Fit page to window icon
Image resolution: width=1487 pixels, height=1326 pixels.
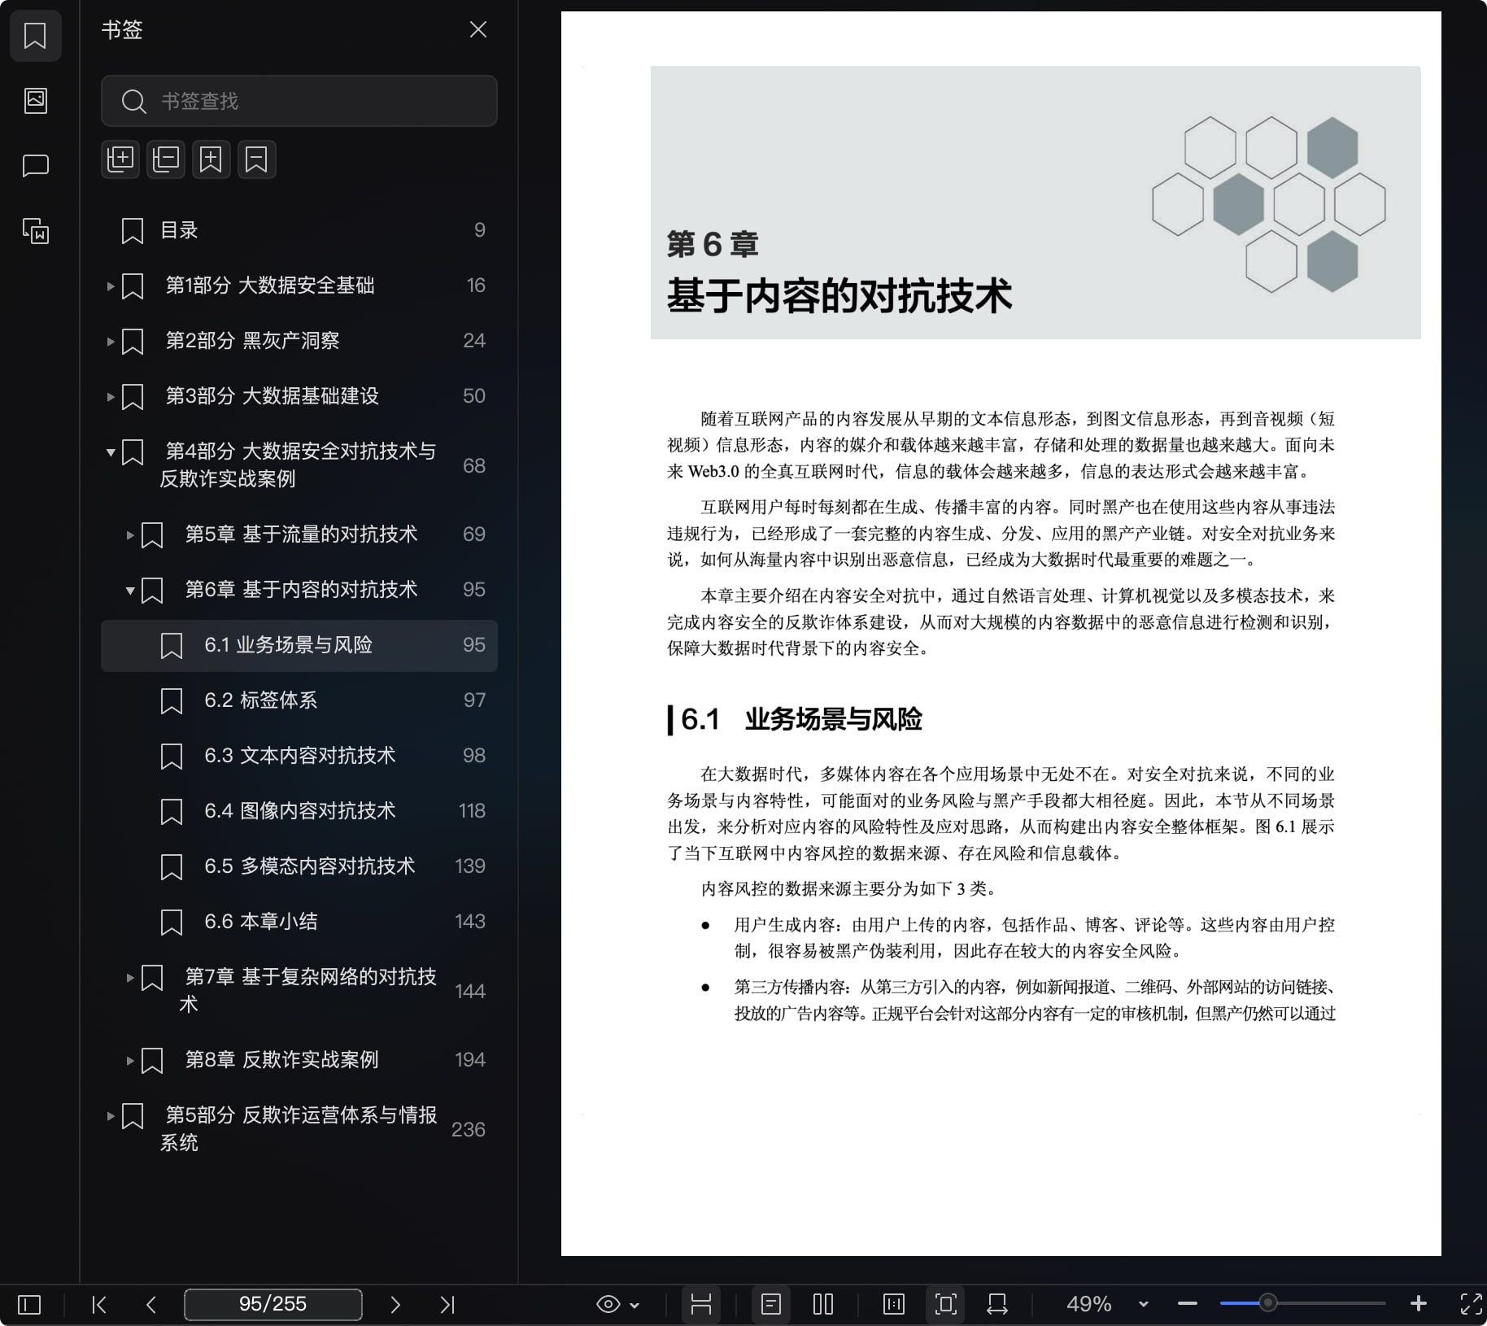coord(945,1304)
